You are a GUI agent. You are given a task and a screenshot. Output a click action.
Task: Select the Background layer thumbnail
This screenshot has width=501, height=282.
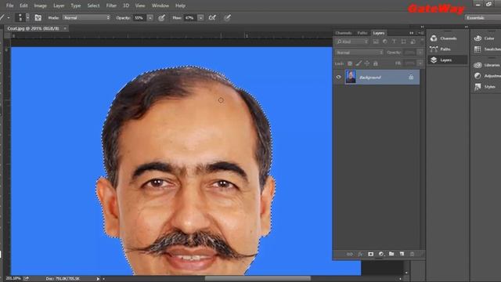coord(351,77)
